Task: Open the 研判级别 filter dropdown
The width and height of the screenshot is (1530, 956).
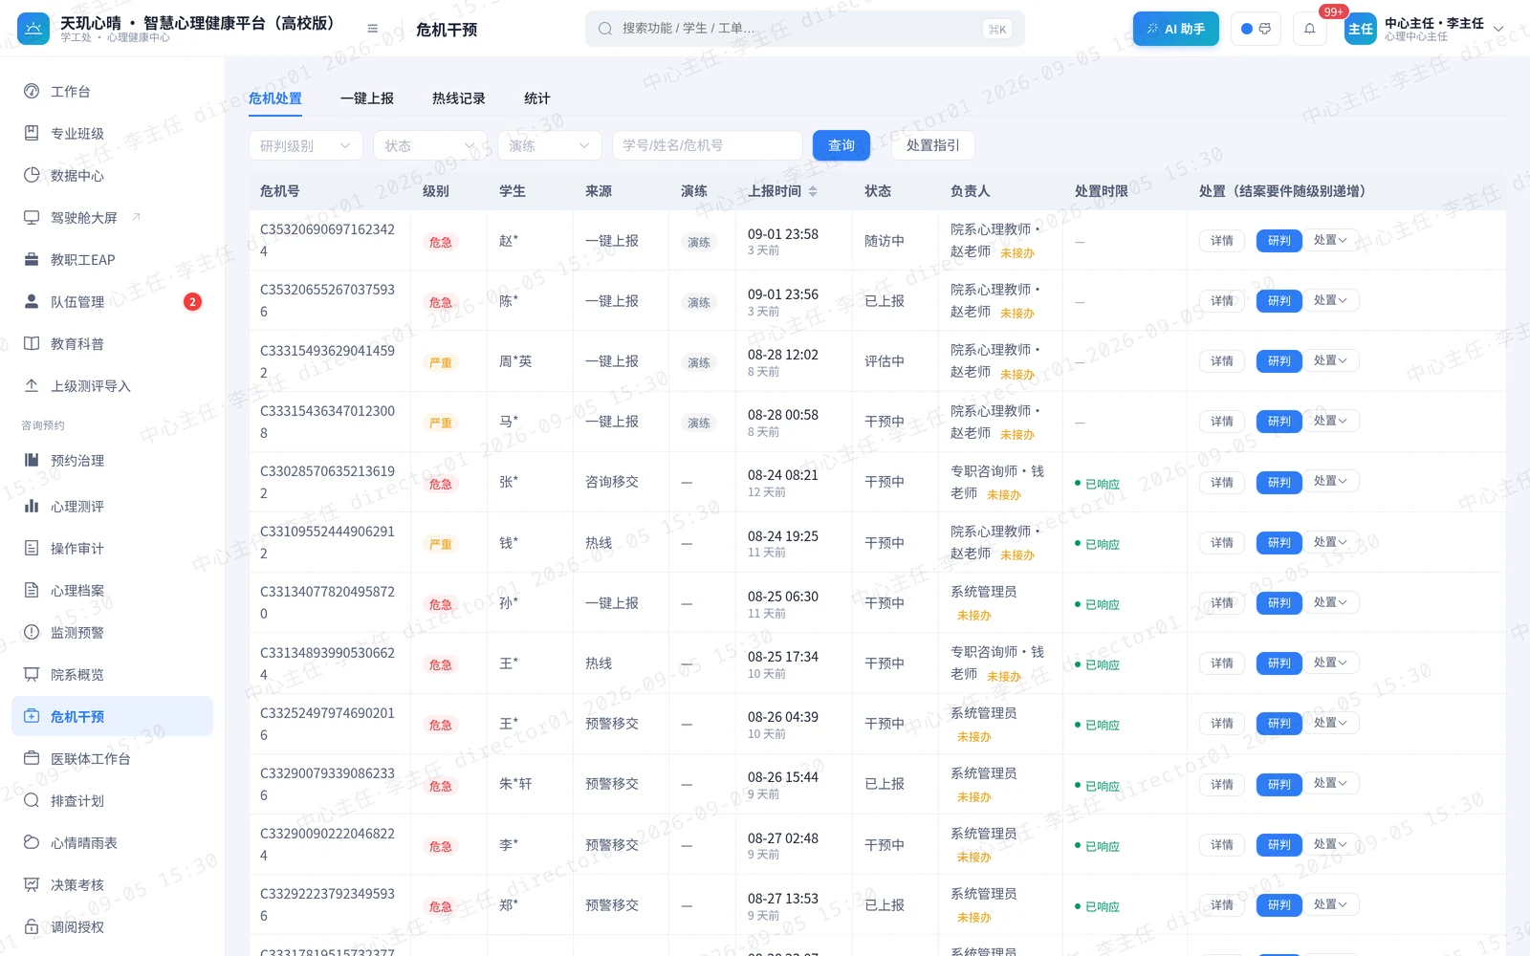Action: [306, 145]
